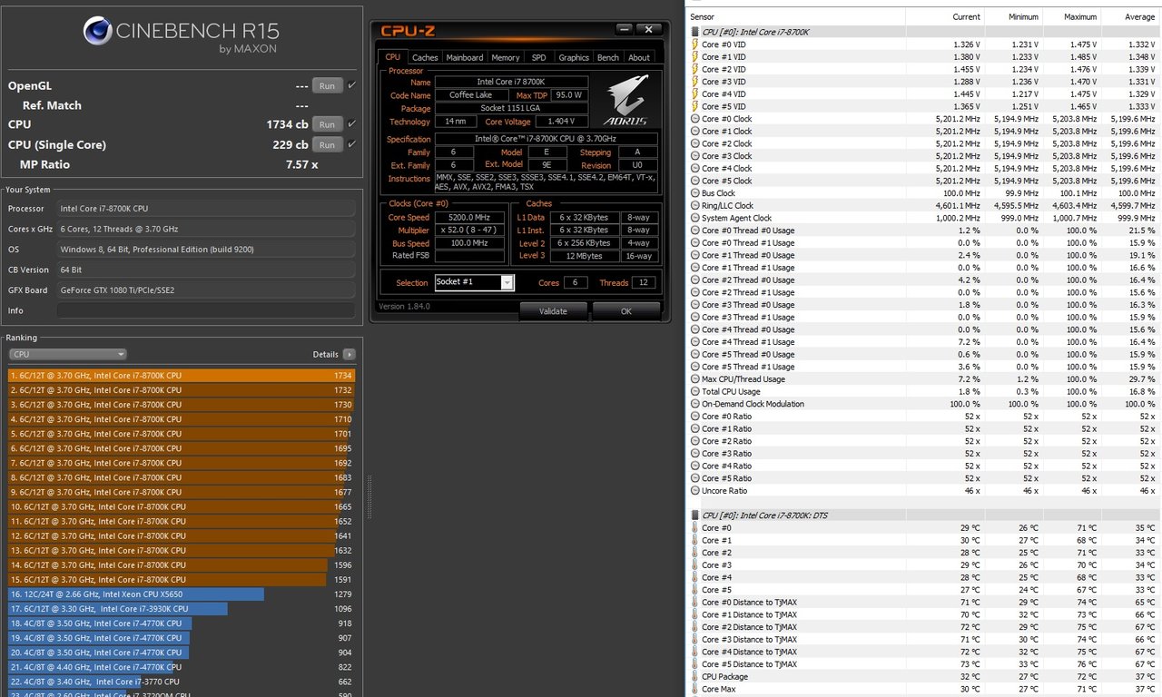Switch to the Mainboard tab in CPU-Z
The image size is (1162, 697).
click(x=465, y=57)
